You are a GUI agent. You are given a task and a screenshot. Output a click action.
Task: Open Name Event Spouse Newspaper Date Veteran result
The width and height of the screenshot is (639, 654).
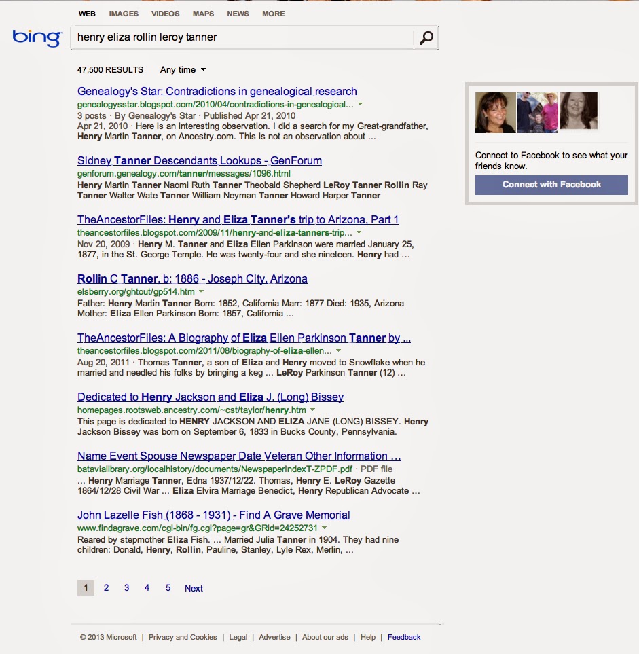pos(239,456)
